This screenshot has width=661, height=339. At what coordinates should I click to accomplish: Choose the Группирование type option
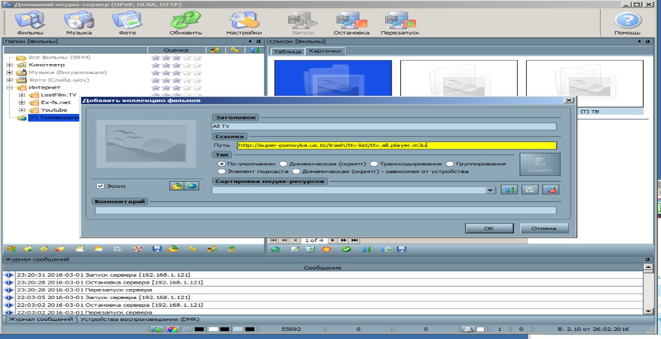[x=450, y=163]
